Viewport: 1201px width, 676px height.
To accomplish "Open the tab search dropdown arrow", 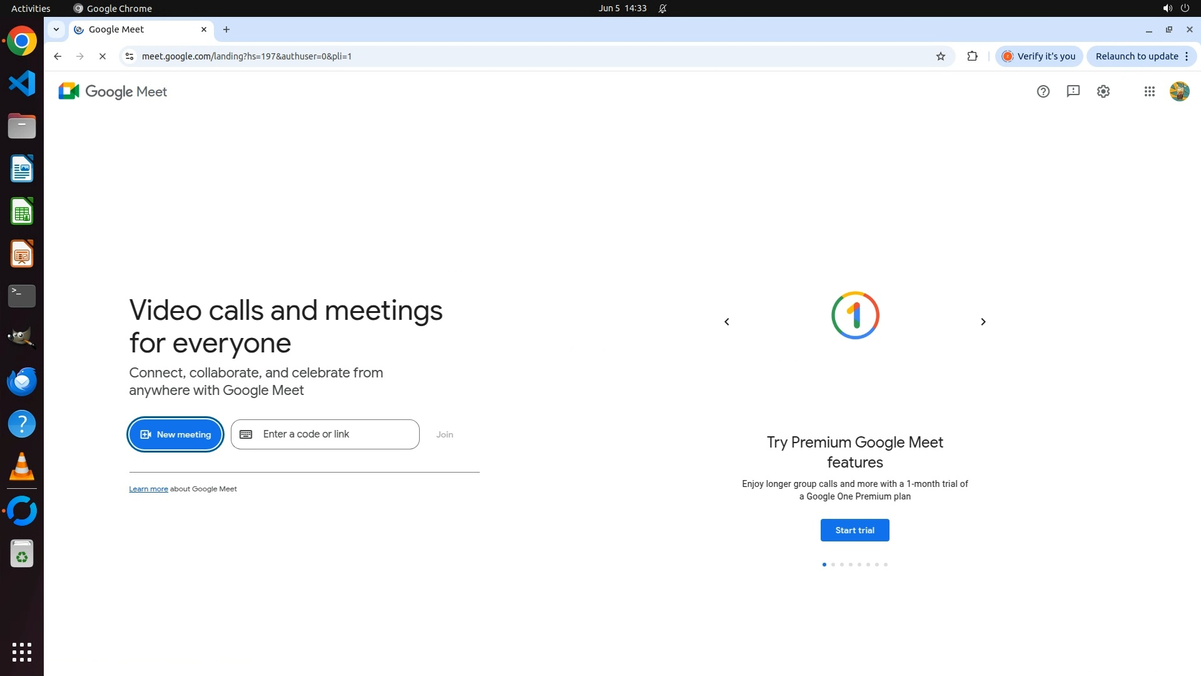I will (x=56, y=29).
